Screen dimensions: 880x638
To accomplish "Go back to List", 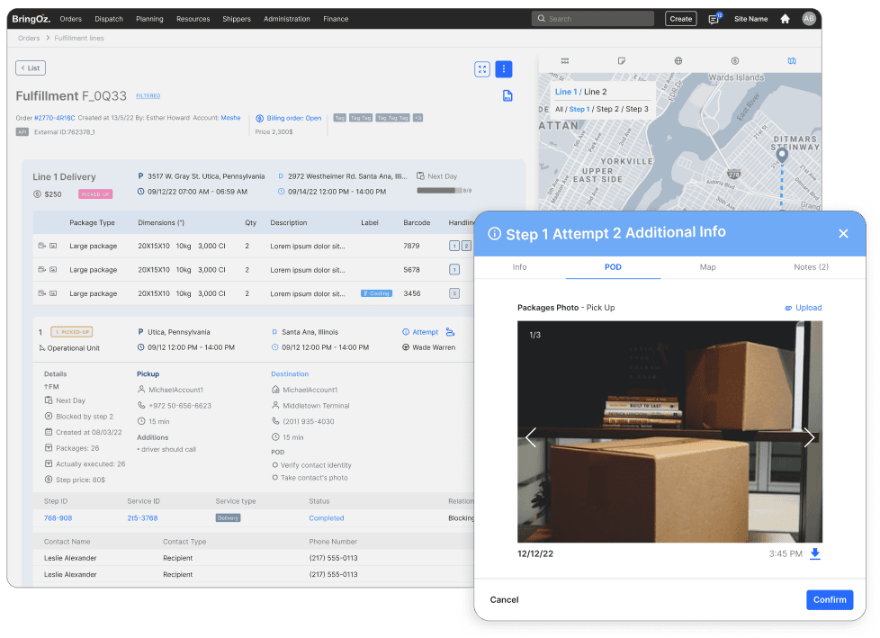I will point(31,67).
